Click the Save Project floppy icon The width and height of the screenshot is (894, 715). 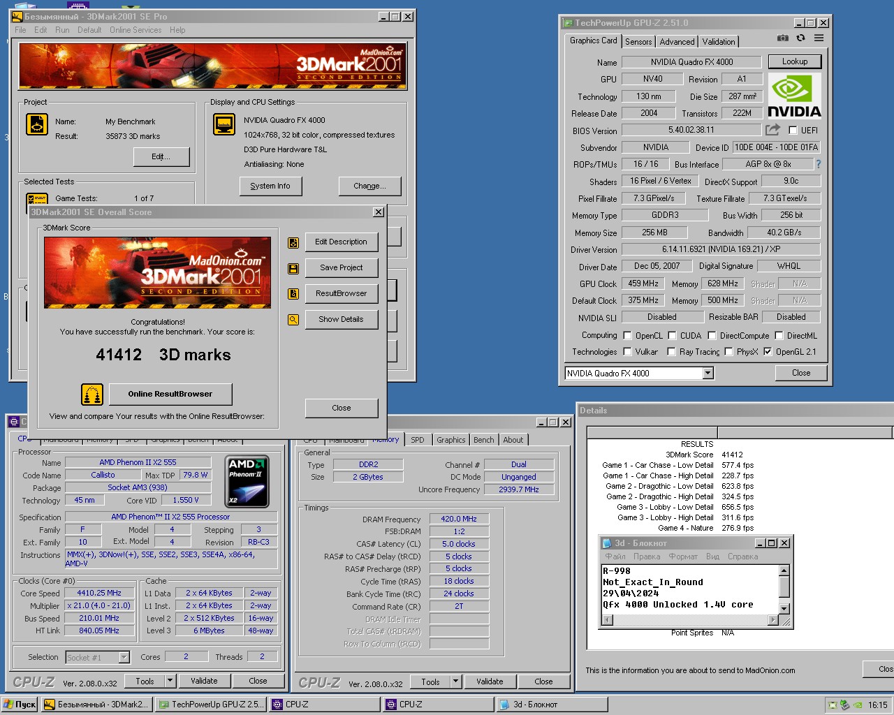tap(293, 268)
